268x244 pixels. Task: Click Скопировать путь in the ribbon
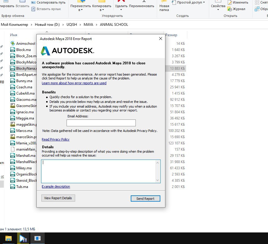(x=49, y=2)
